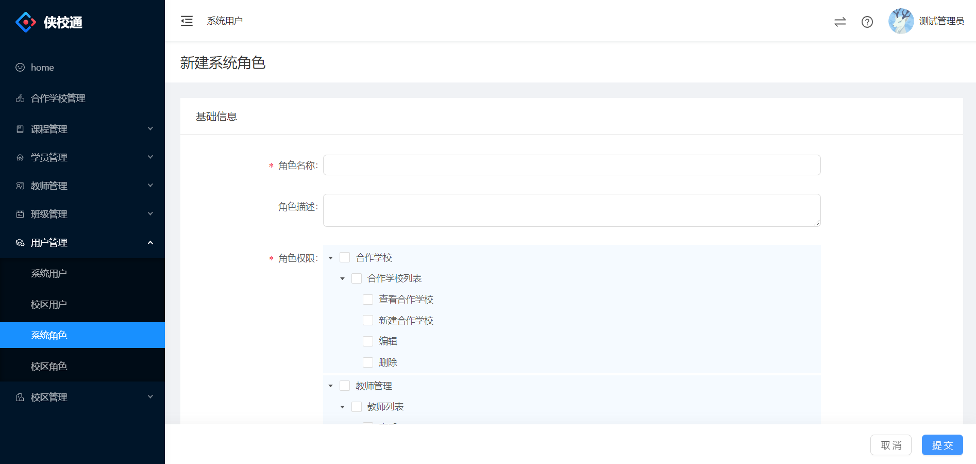Check the 合作学校 permission checkbox
Image resolution: width=976 pixels, height=464 pixels.
345,257
